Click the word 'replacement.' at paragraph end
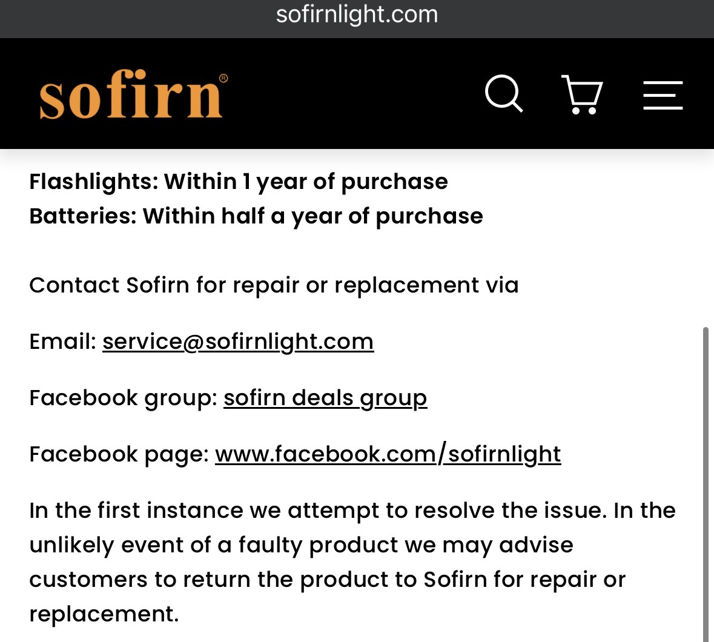714x642 pixels. pos(104,614)
